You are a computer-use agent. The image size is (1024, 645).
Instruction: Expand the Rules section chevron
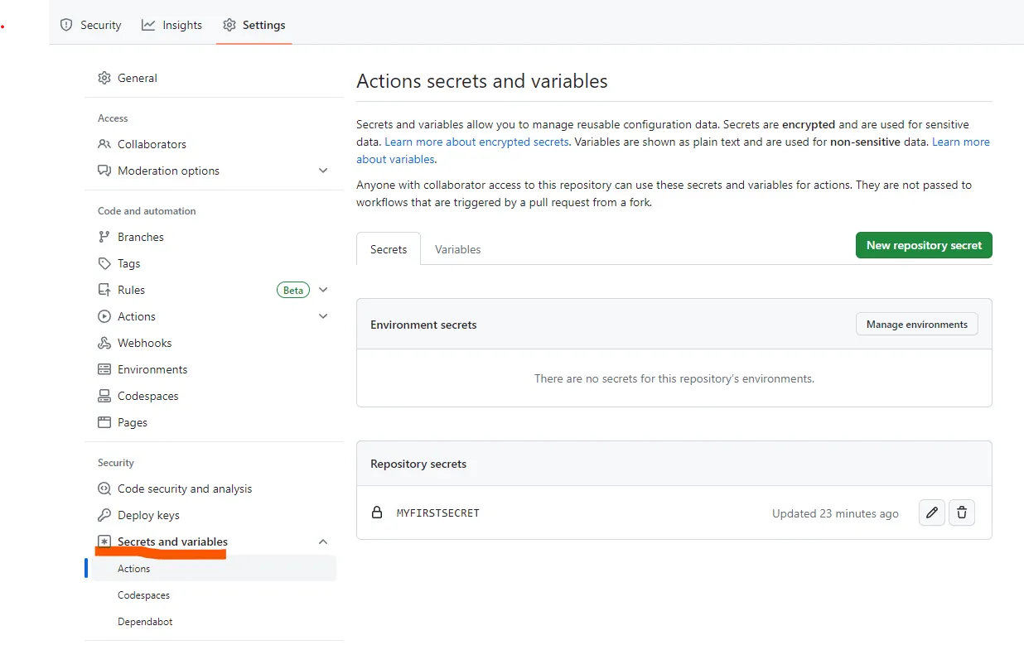(323, 290)
